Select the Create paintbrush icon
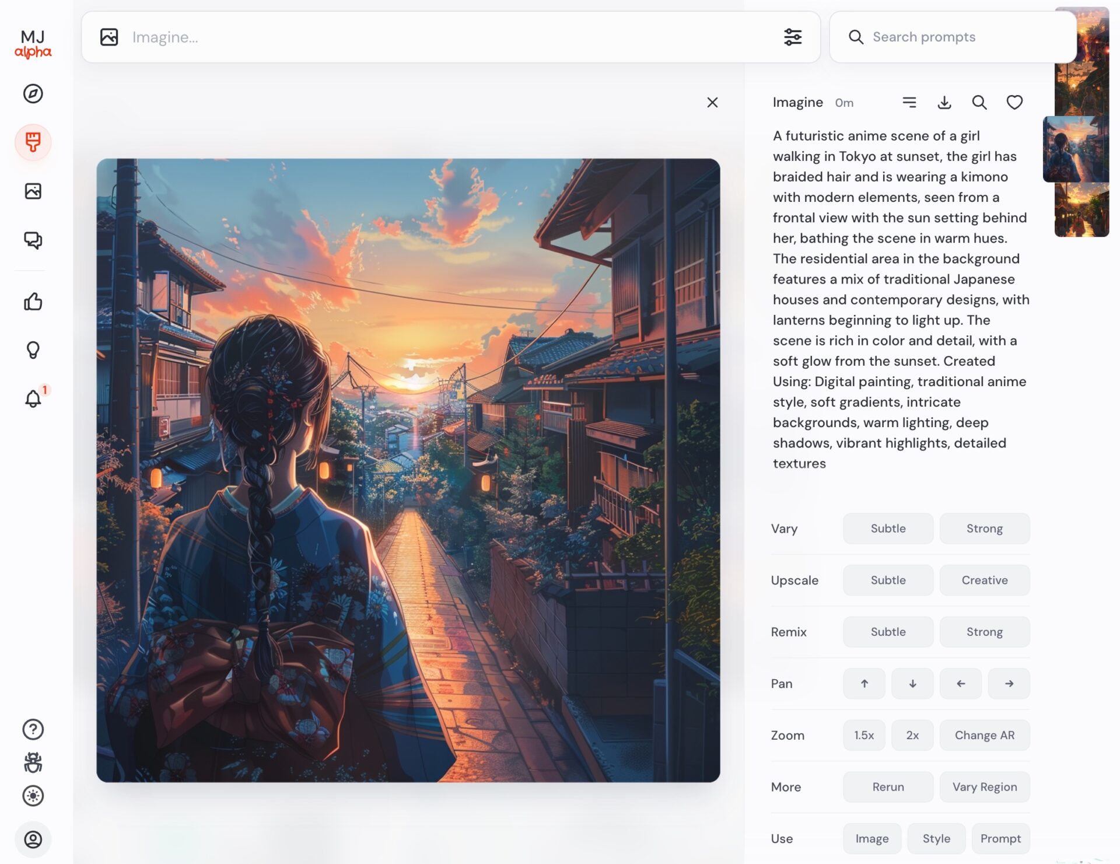The width and height of the screenshot is (1120, 864). (x=33, y=142)
